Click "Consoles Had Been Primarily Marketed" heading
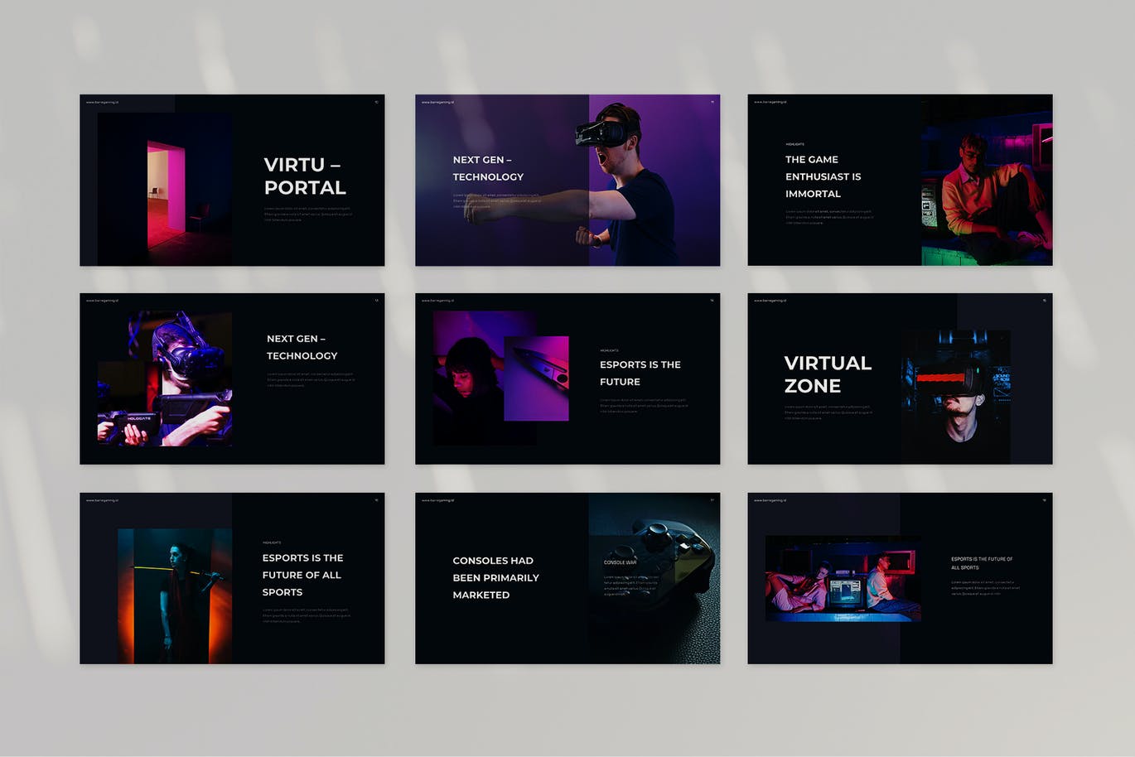 [x=495, y=577]
